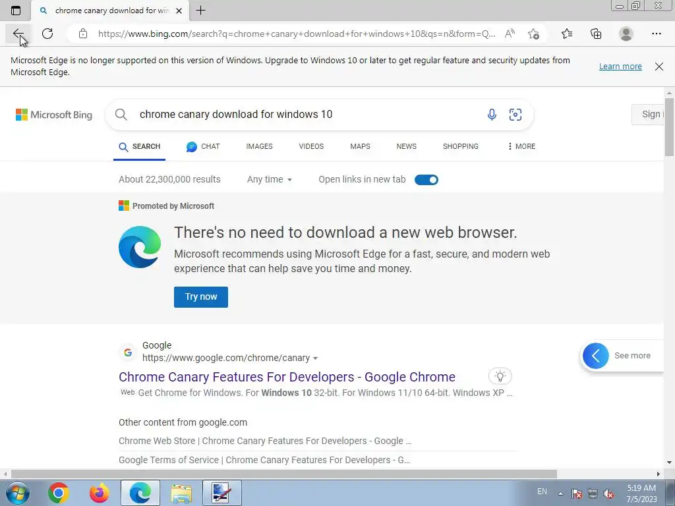Click the volume muted tray icon
Viewport: 675px width, 506px height.
click(608, 493)
